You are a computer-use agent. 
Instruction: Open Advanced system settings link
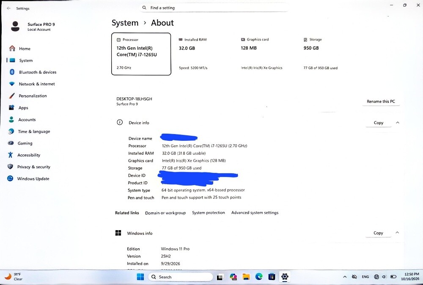255,212
